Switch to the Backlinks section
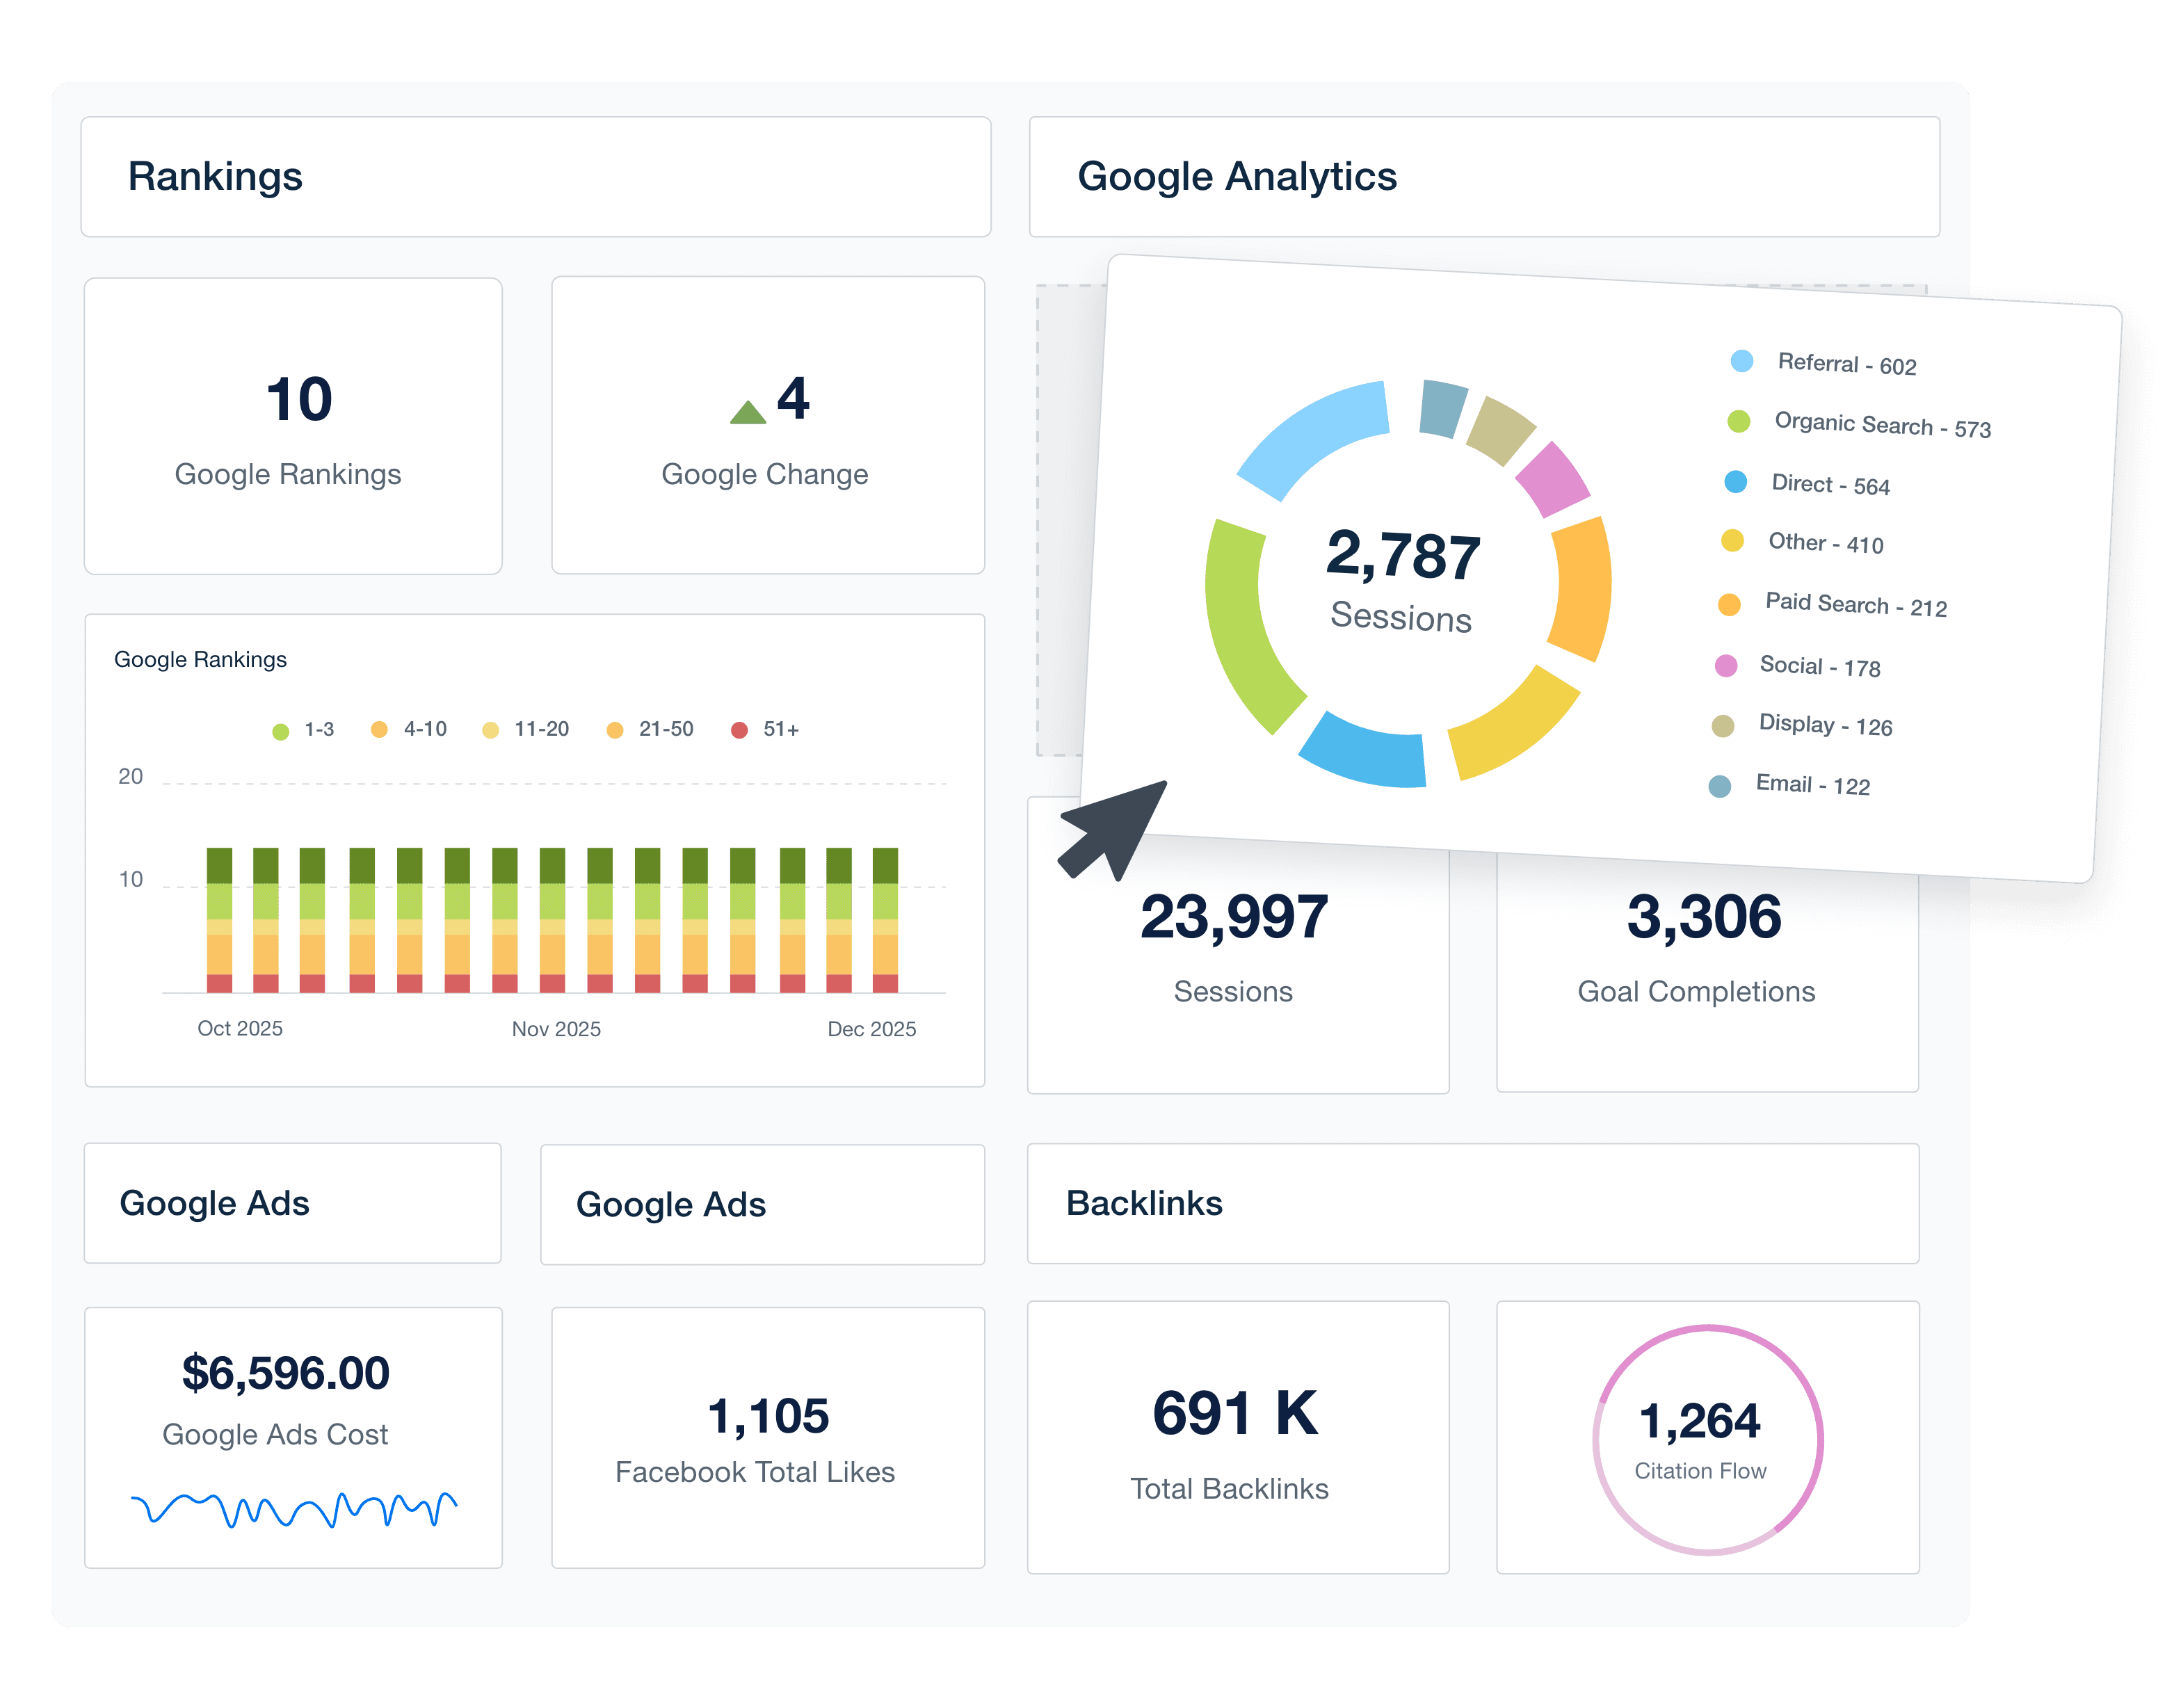Image resolution: width=2174 pixels, height=1708 pixels. pos(1143,1204)
